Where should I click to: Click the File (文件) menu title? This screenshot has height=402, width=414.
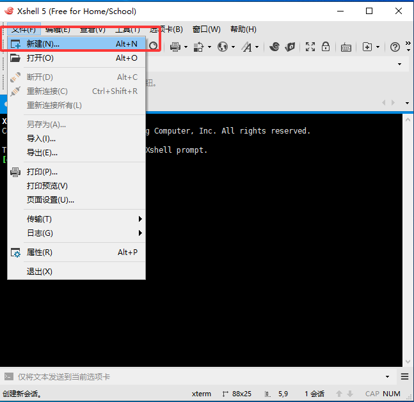[x=24, y=29]
